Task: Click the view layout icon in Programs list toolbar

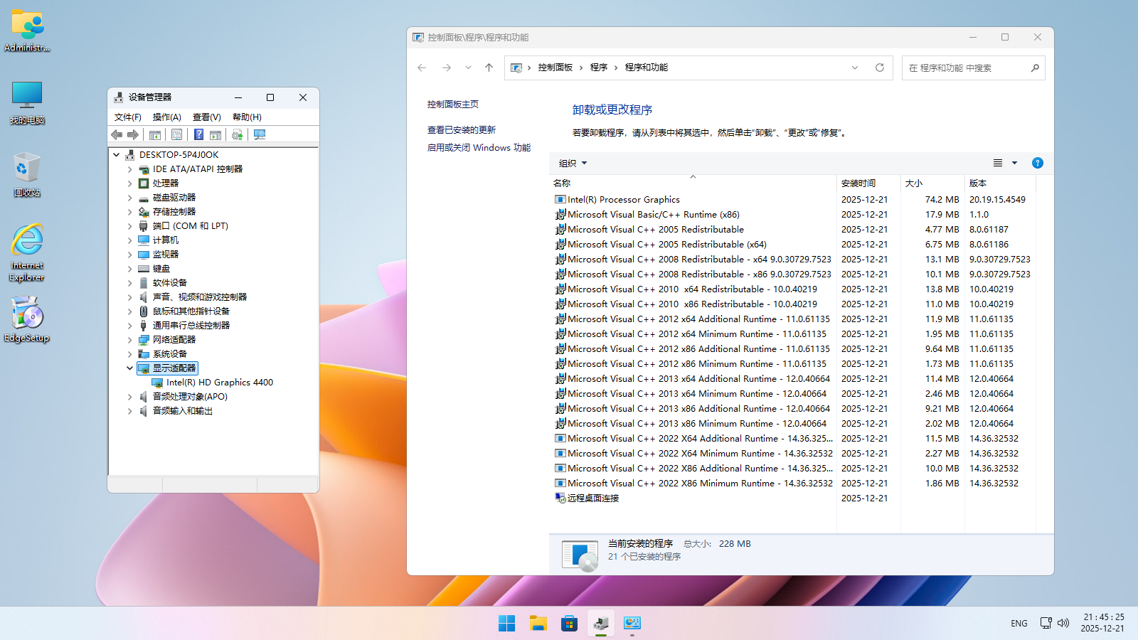Action: coord(998,163)
